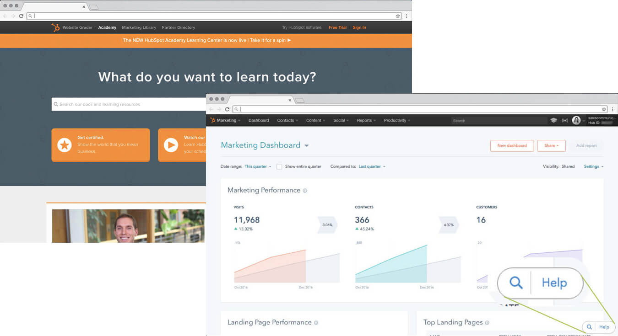The width and height of the screenshot is (618, 336).
Task: Click address bar in dashboard browser window
Action: coord(420,109)
